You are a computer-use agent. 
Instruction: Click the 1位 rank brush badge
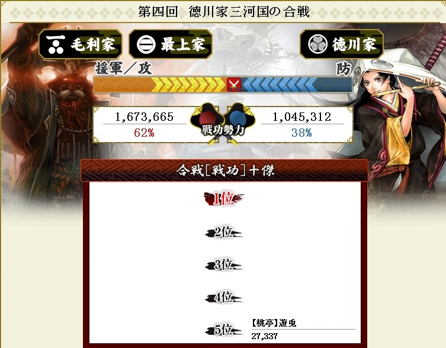(x=223, y=199)
